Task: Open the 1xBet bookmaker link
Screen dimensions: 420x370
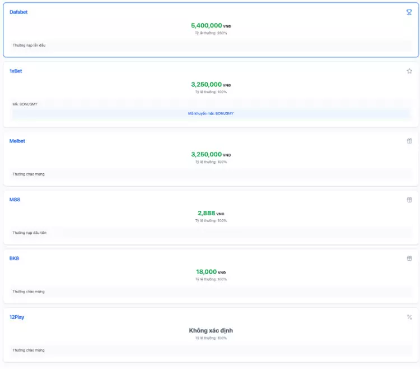Action: (16, 71)
